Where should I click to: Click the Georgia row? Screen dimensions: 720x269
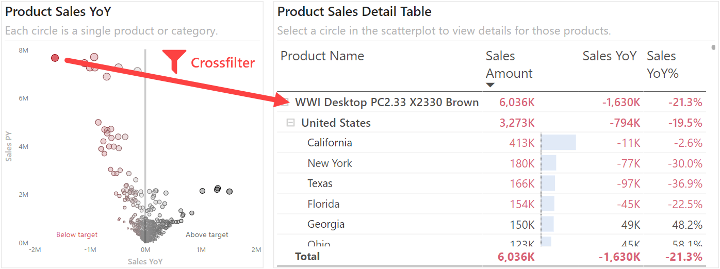coord(491,224)
